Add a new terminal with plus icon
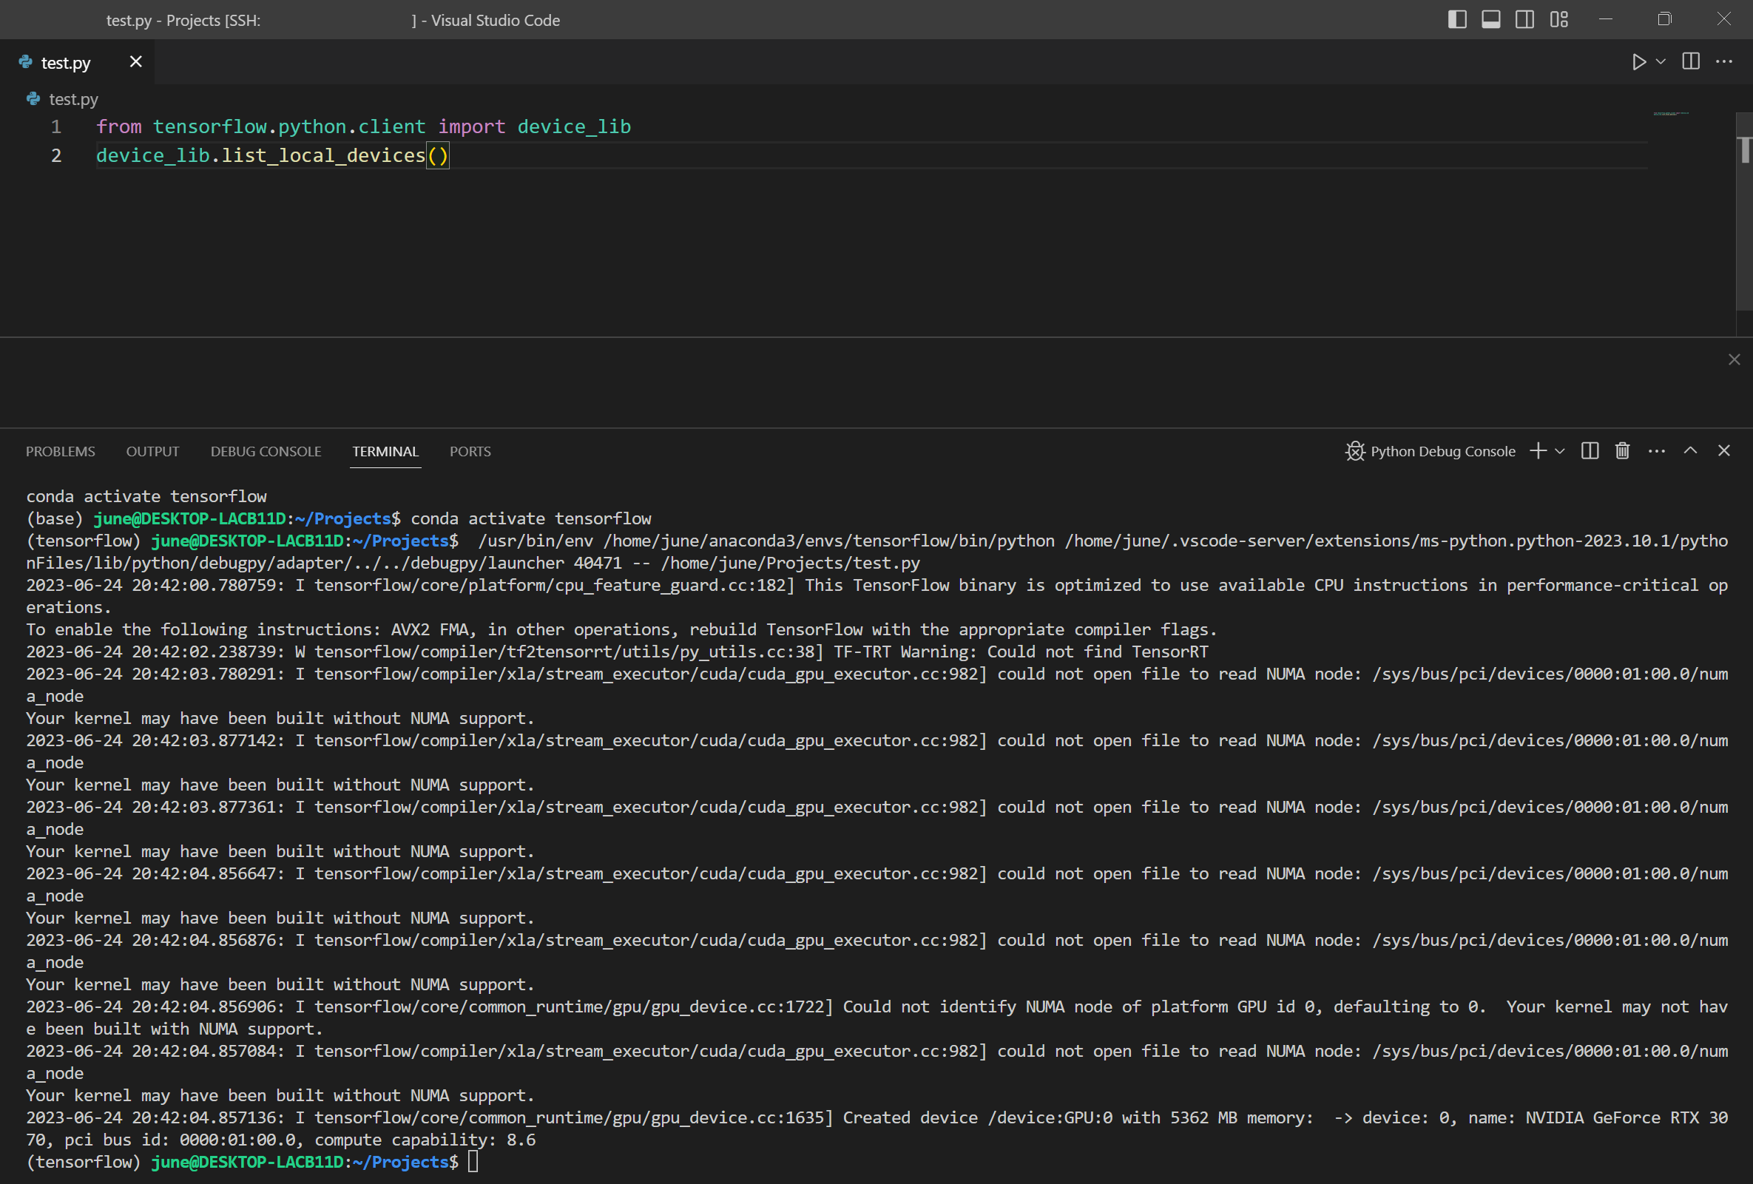This screenshot has height=1184, width=1753. coord(1537,451)
